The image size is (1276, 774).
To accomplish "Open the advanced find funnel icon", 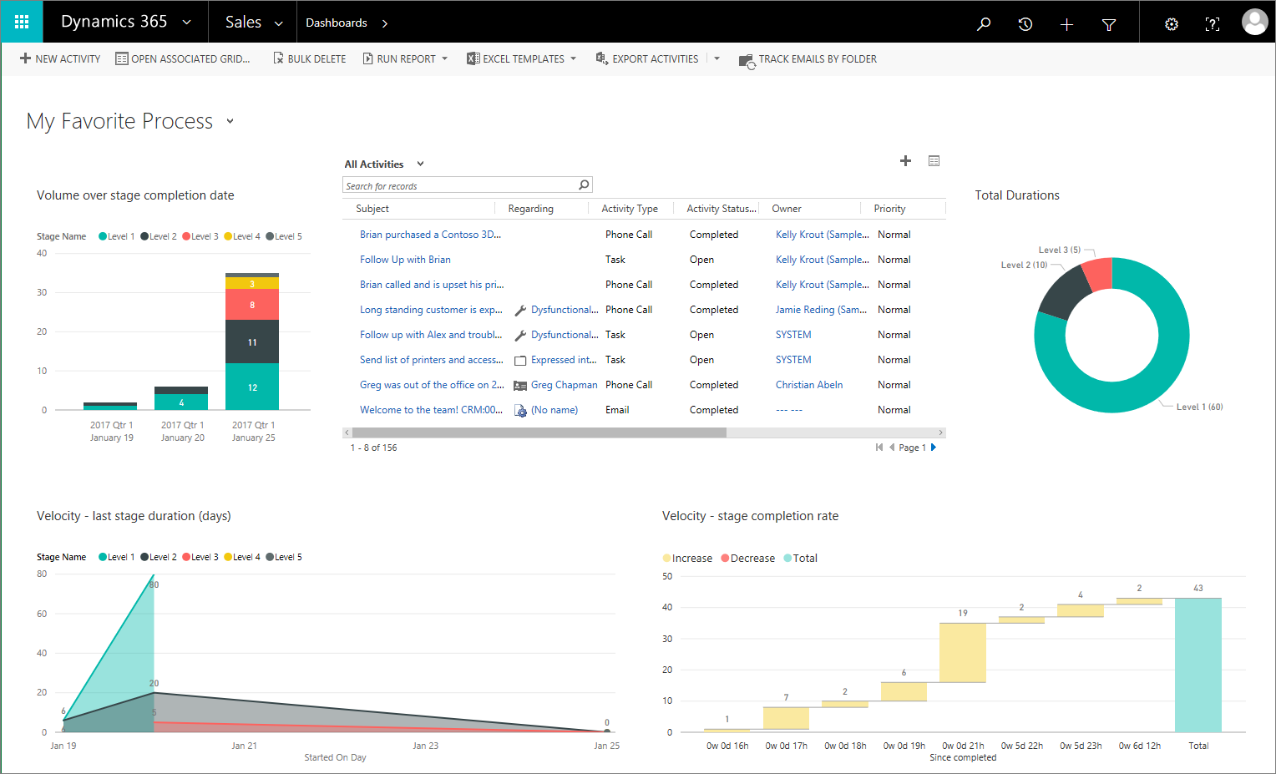I will 1109,24.
